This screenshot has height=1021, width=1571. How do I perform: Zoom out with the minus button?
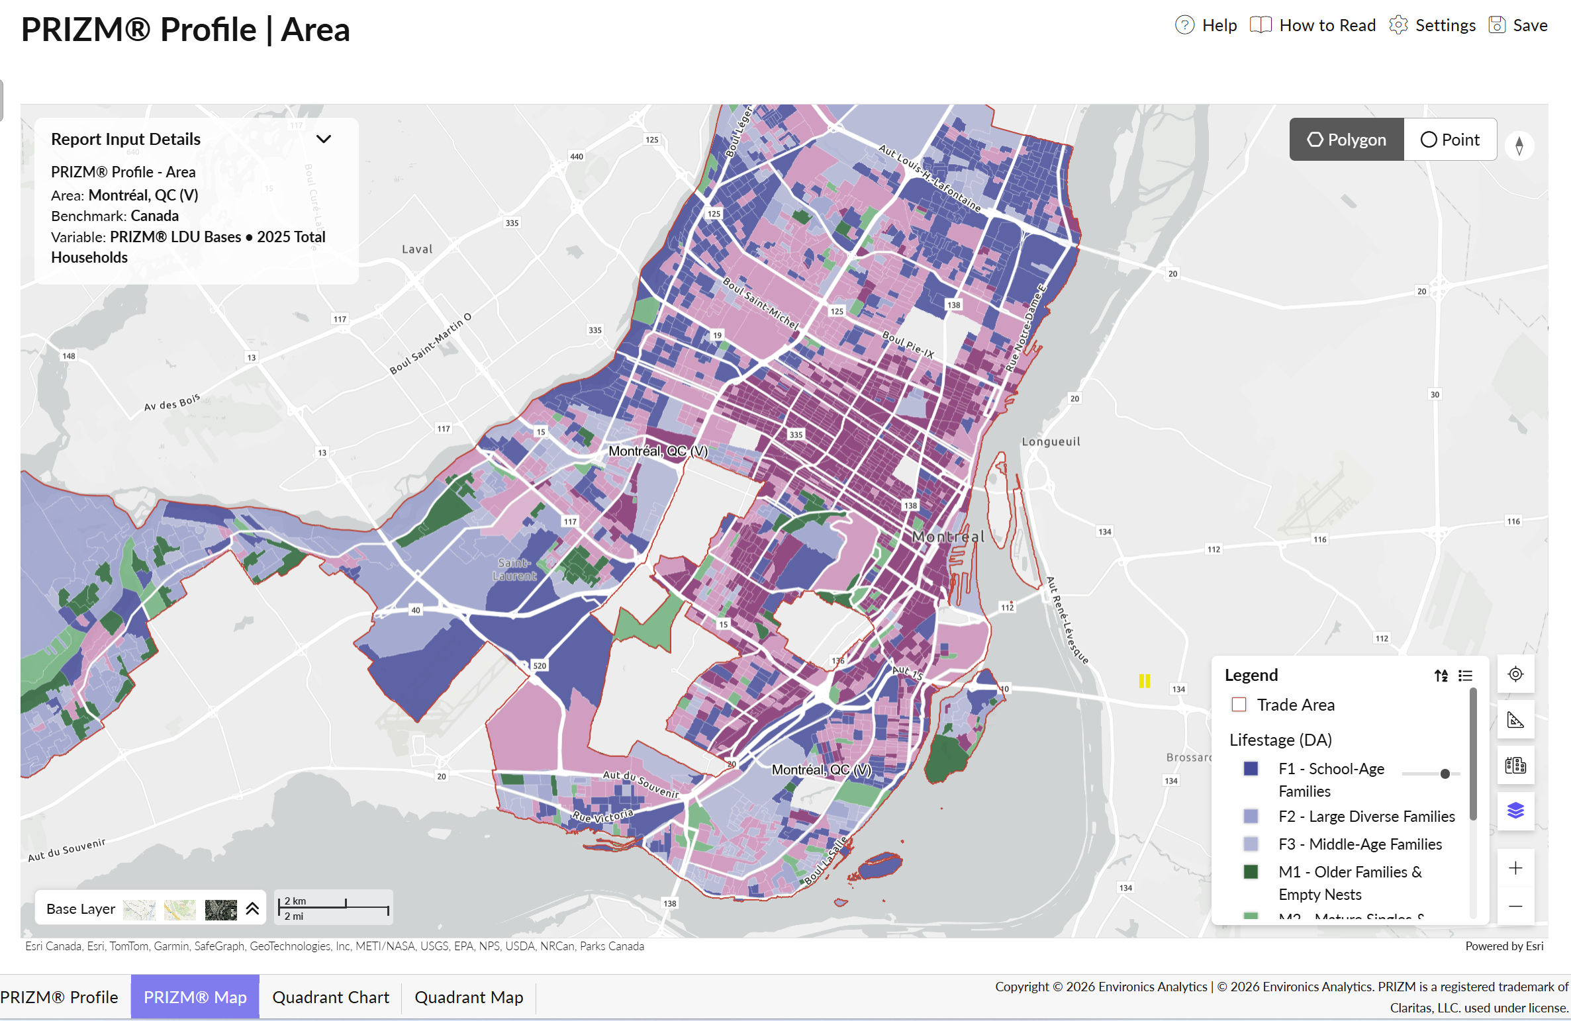coord(1515,906)
